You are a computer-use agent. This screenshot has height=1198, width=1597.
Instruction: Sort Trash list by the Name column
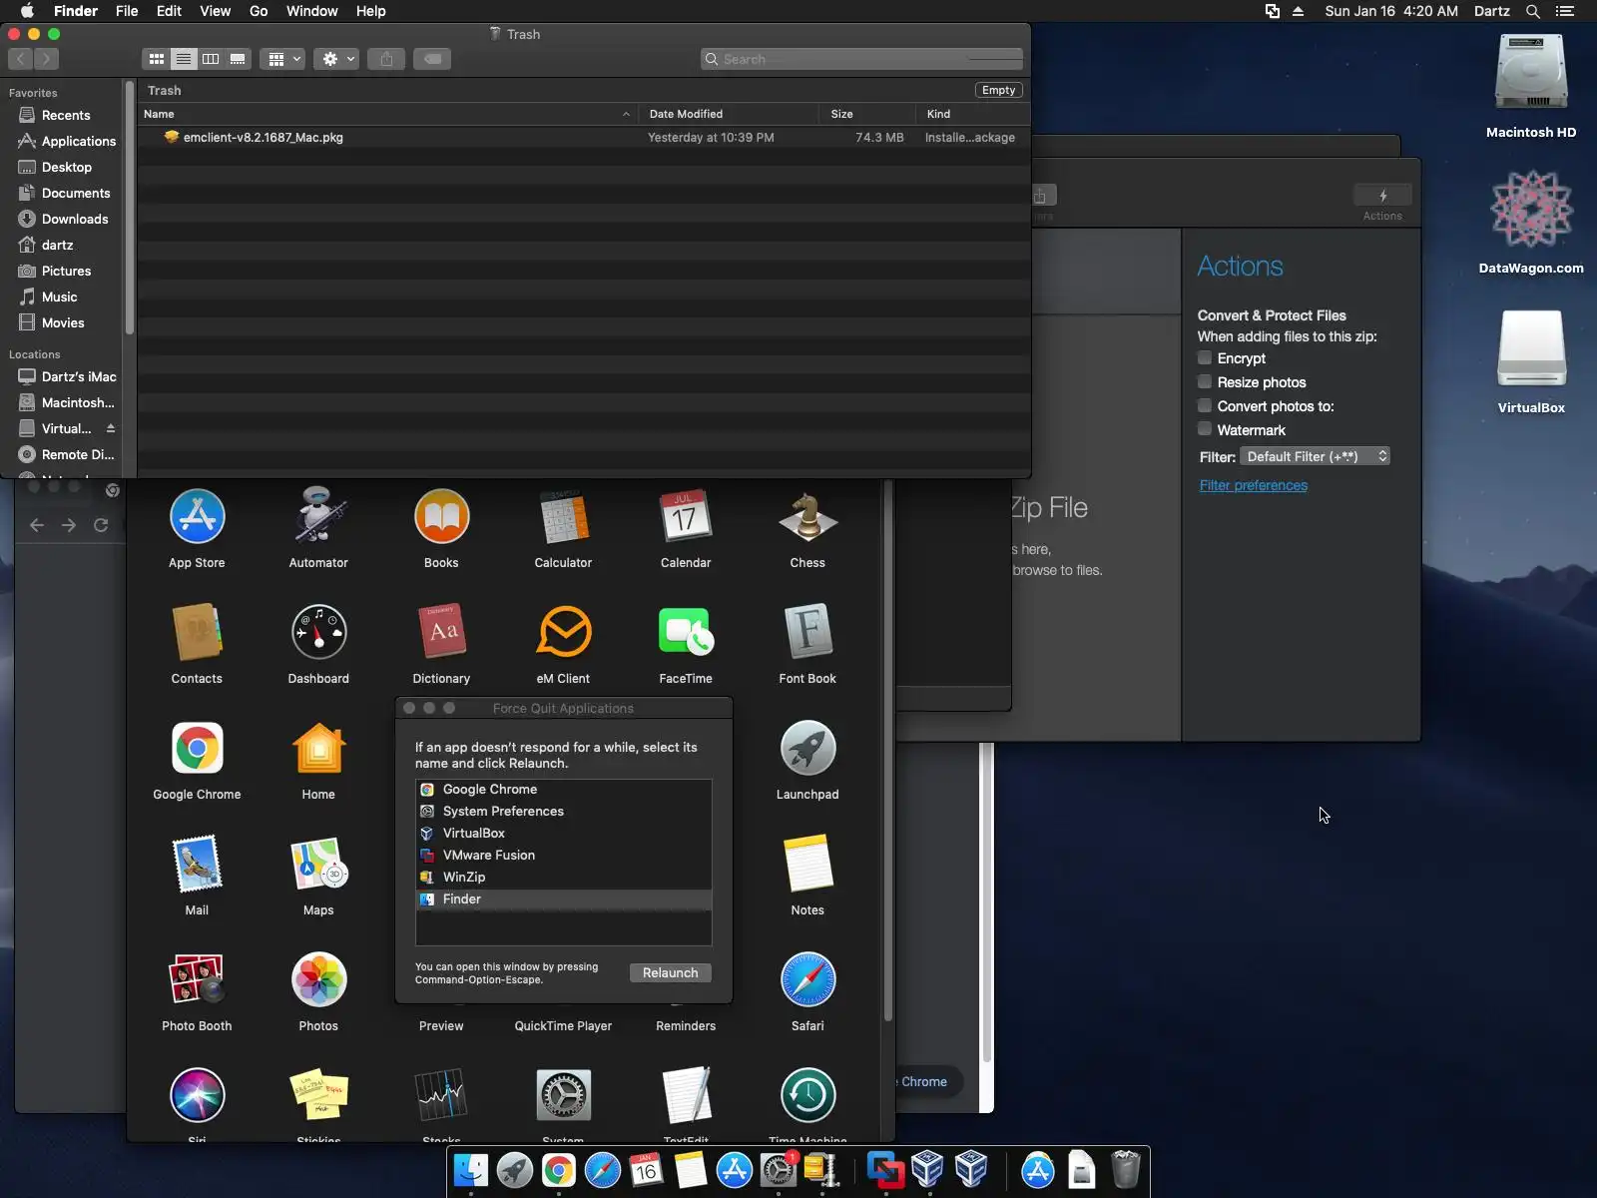pos(387,114)
